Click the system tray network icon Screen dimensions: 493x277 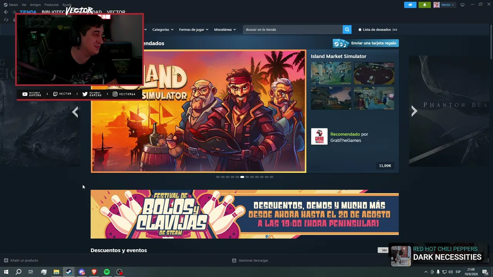point(444,272)
